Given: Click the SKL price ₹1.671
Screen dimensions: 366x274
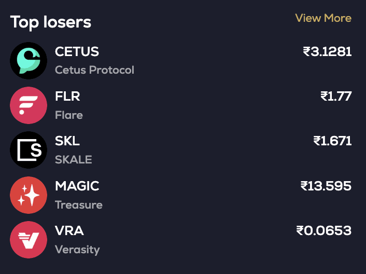Looking at the screenshot, I should [332, 141].
